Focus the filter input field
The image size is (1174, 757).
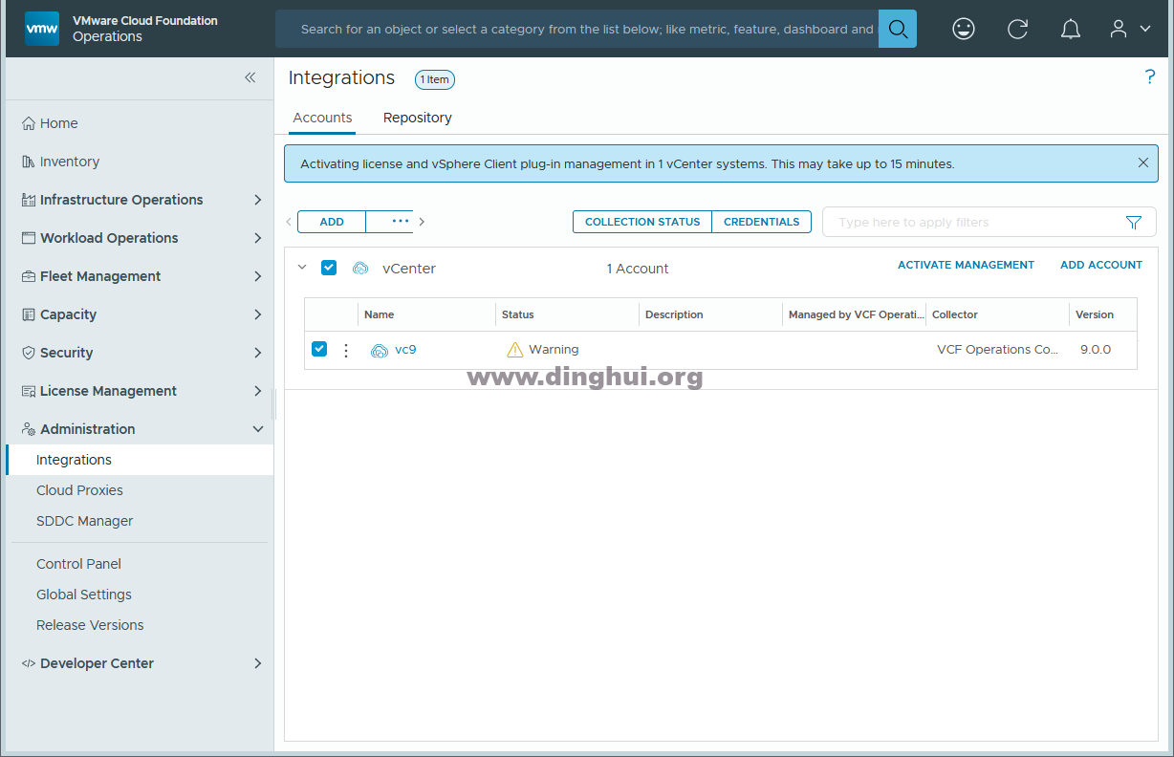[989, 222]
